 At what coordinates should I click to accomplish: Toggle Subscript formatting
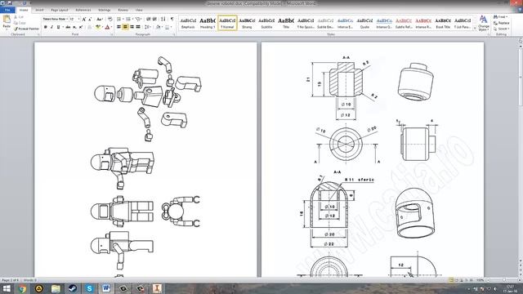click(74, 27)
